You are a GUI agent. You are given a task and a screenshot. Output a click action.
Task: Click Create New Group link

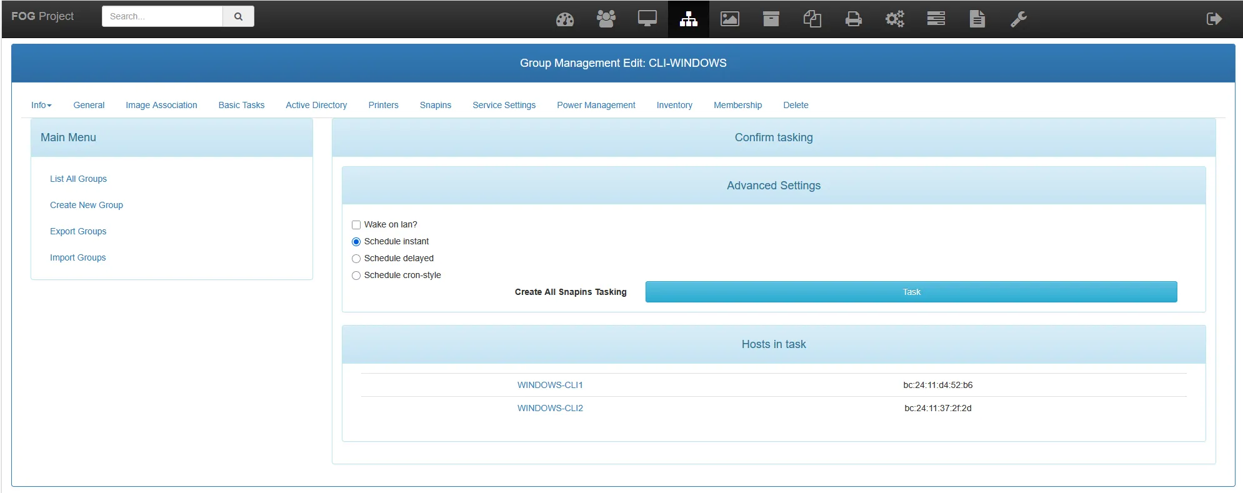click(86, 205)
